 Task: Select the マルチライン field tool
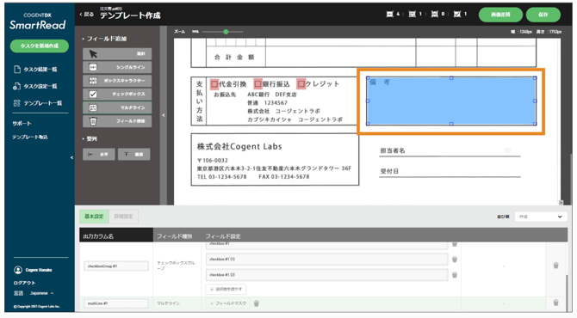point(117,107)
